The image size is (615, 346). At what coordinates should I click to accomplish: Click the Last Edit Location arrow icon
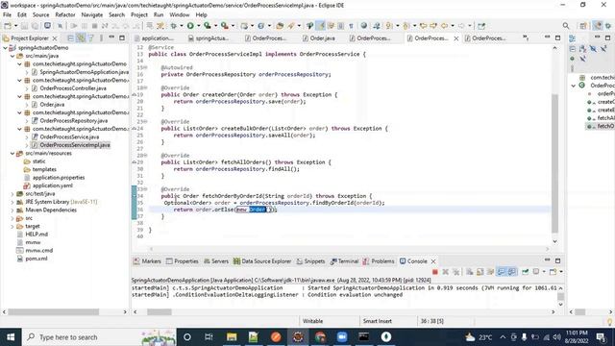click(x=423, y=26)
